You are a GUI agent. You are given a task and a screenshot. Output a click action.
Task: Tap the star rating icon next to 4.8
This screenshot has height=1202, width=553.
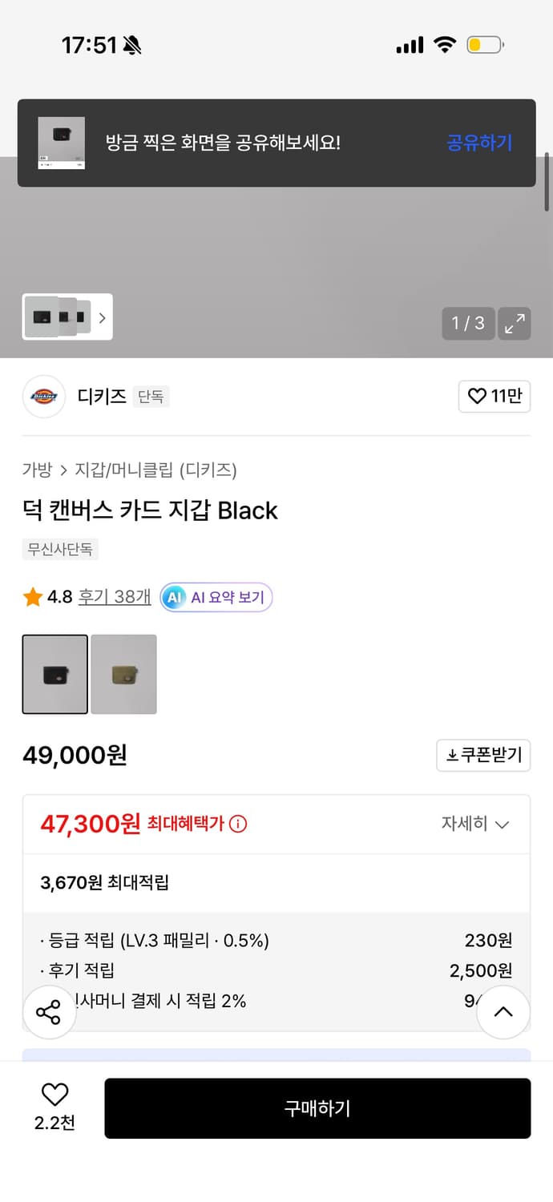tap(33, 596)
